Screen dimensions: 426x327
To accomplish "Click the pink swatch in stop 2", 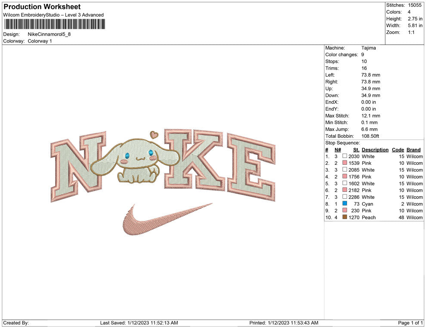I will [345, 163].
